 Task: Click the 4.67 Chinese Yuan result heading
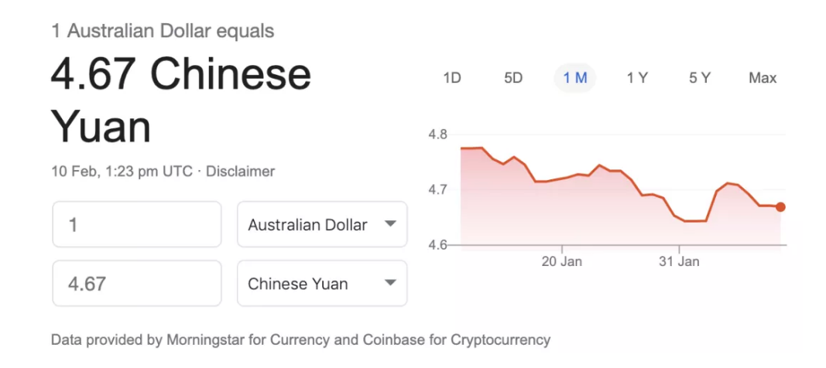180,101
